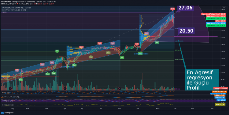The width and height of the screenshot is (229, 115).
Task: Click the Aroon Up 85.71% label
Action: coord(219,92)
